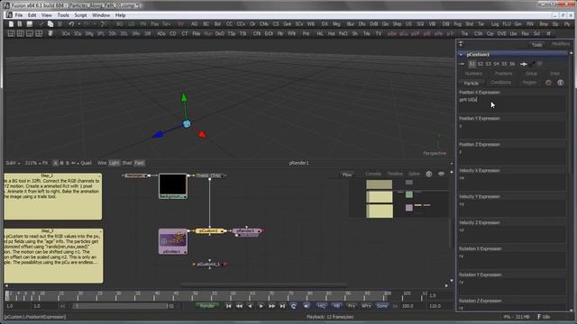Jump to the first frame
Image resolution: width=577 pixels, height=324 pixels.
pyautogui.click(x=228, y=306)
